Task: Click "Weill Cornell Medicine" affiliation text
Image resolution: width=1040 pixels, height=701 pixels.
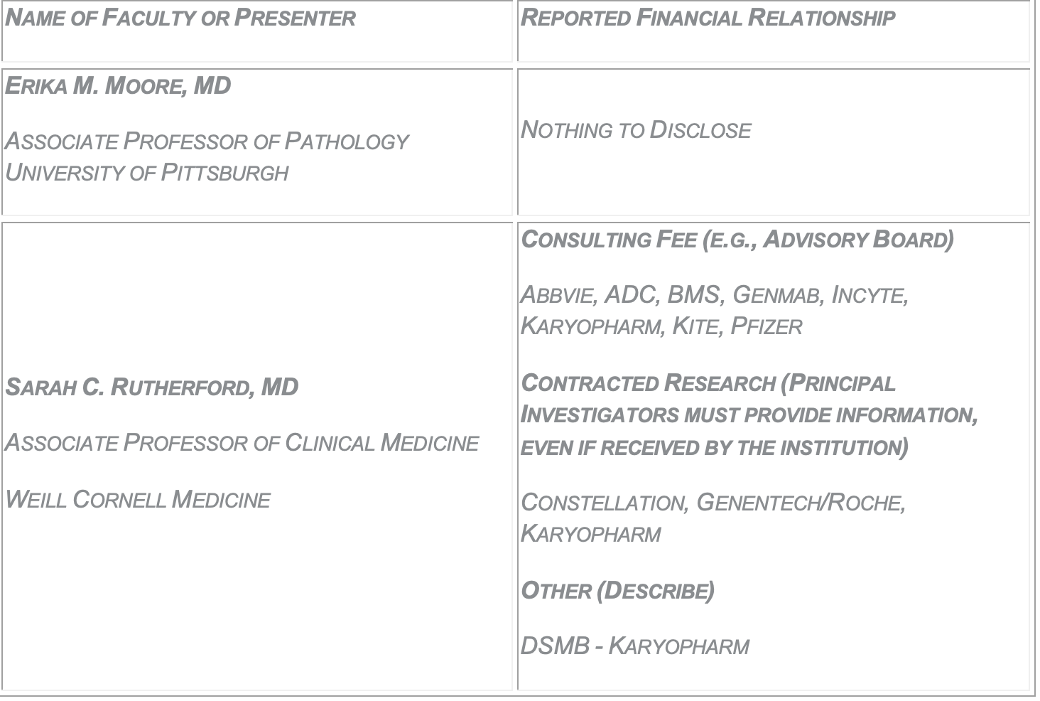Action: click(138, 499)
